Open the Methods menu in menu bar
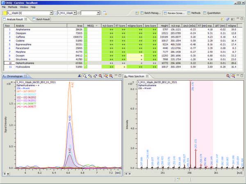The image size is (246, 184). pos(13,7)
